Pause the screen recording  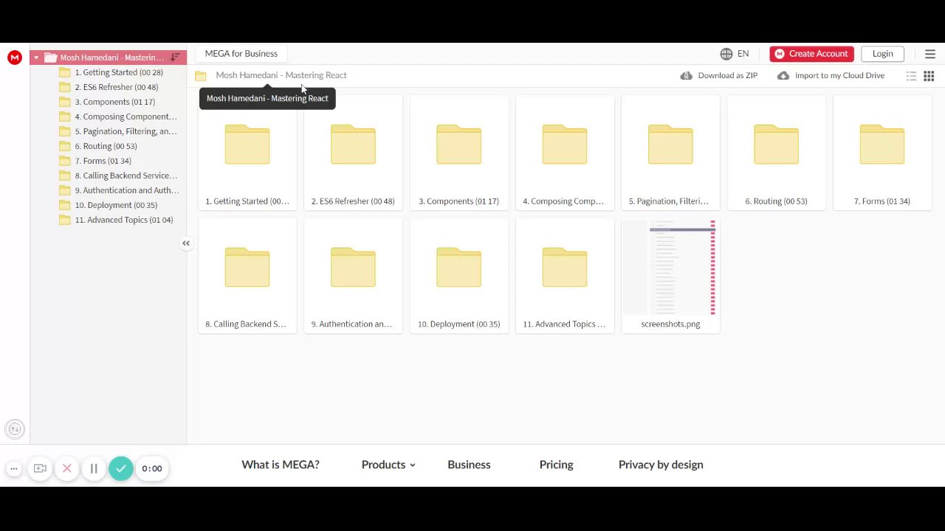[94, 468]
